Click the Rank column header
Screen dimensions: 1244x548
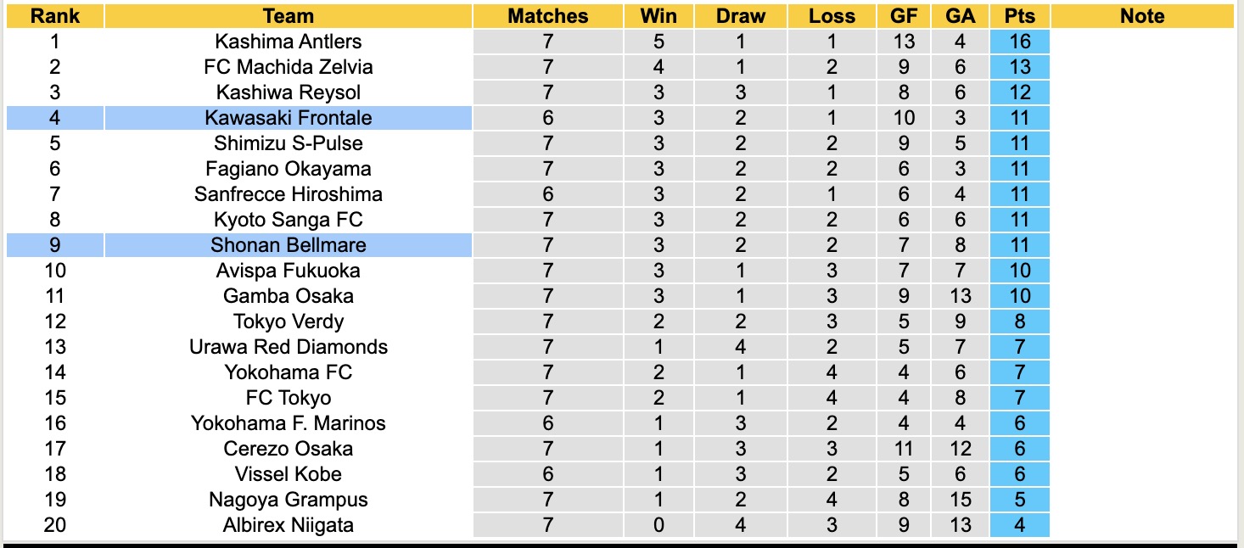coord(54,16)
